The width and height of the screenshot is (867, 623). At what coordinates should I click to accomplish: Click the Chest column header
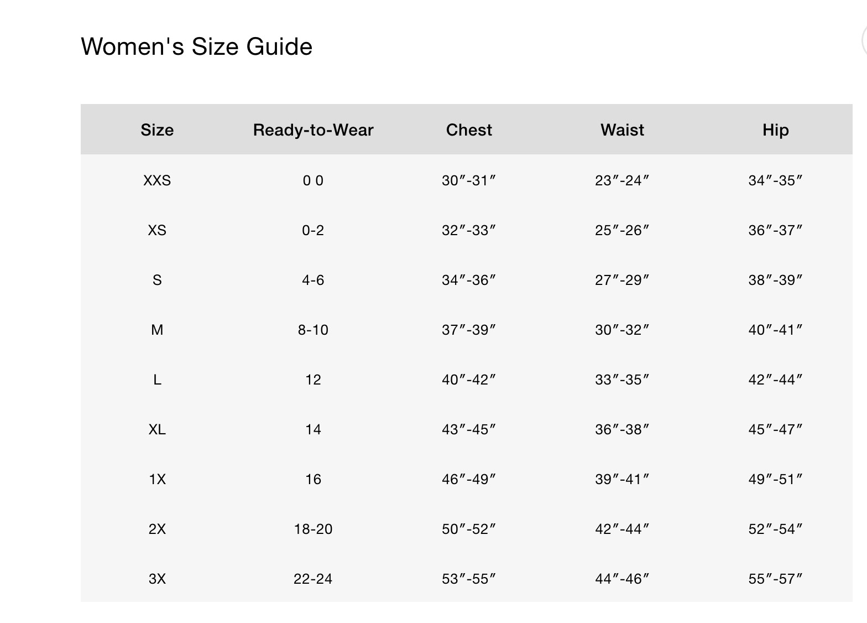click(x=469, y=130)
